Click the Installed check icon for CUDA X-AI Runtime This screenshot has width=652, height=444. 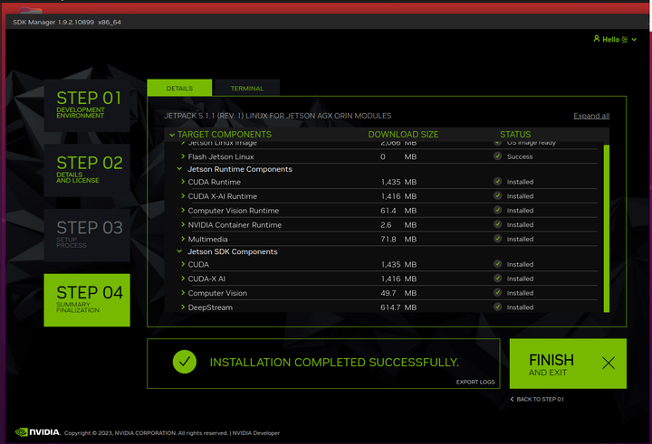click(497, 195)
